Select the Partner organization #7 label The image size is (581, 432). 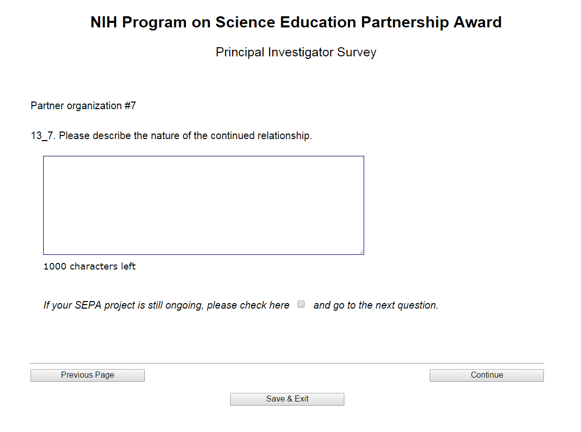(83, 106)
